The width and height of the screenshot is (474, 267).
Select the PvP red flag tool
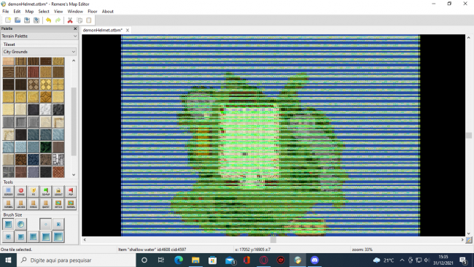click(71, 191)
